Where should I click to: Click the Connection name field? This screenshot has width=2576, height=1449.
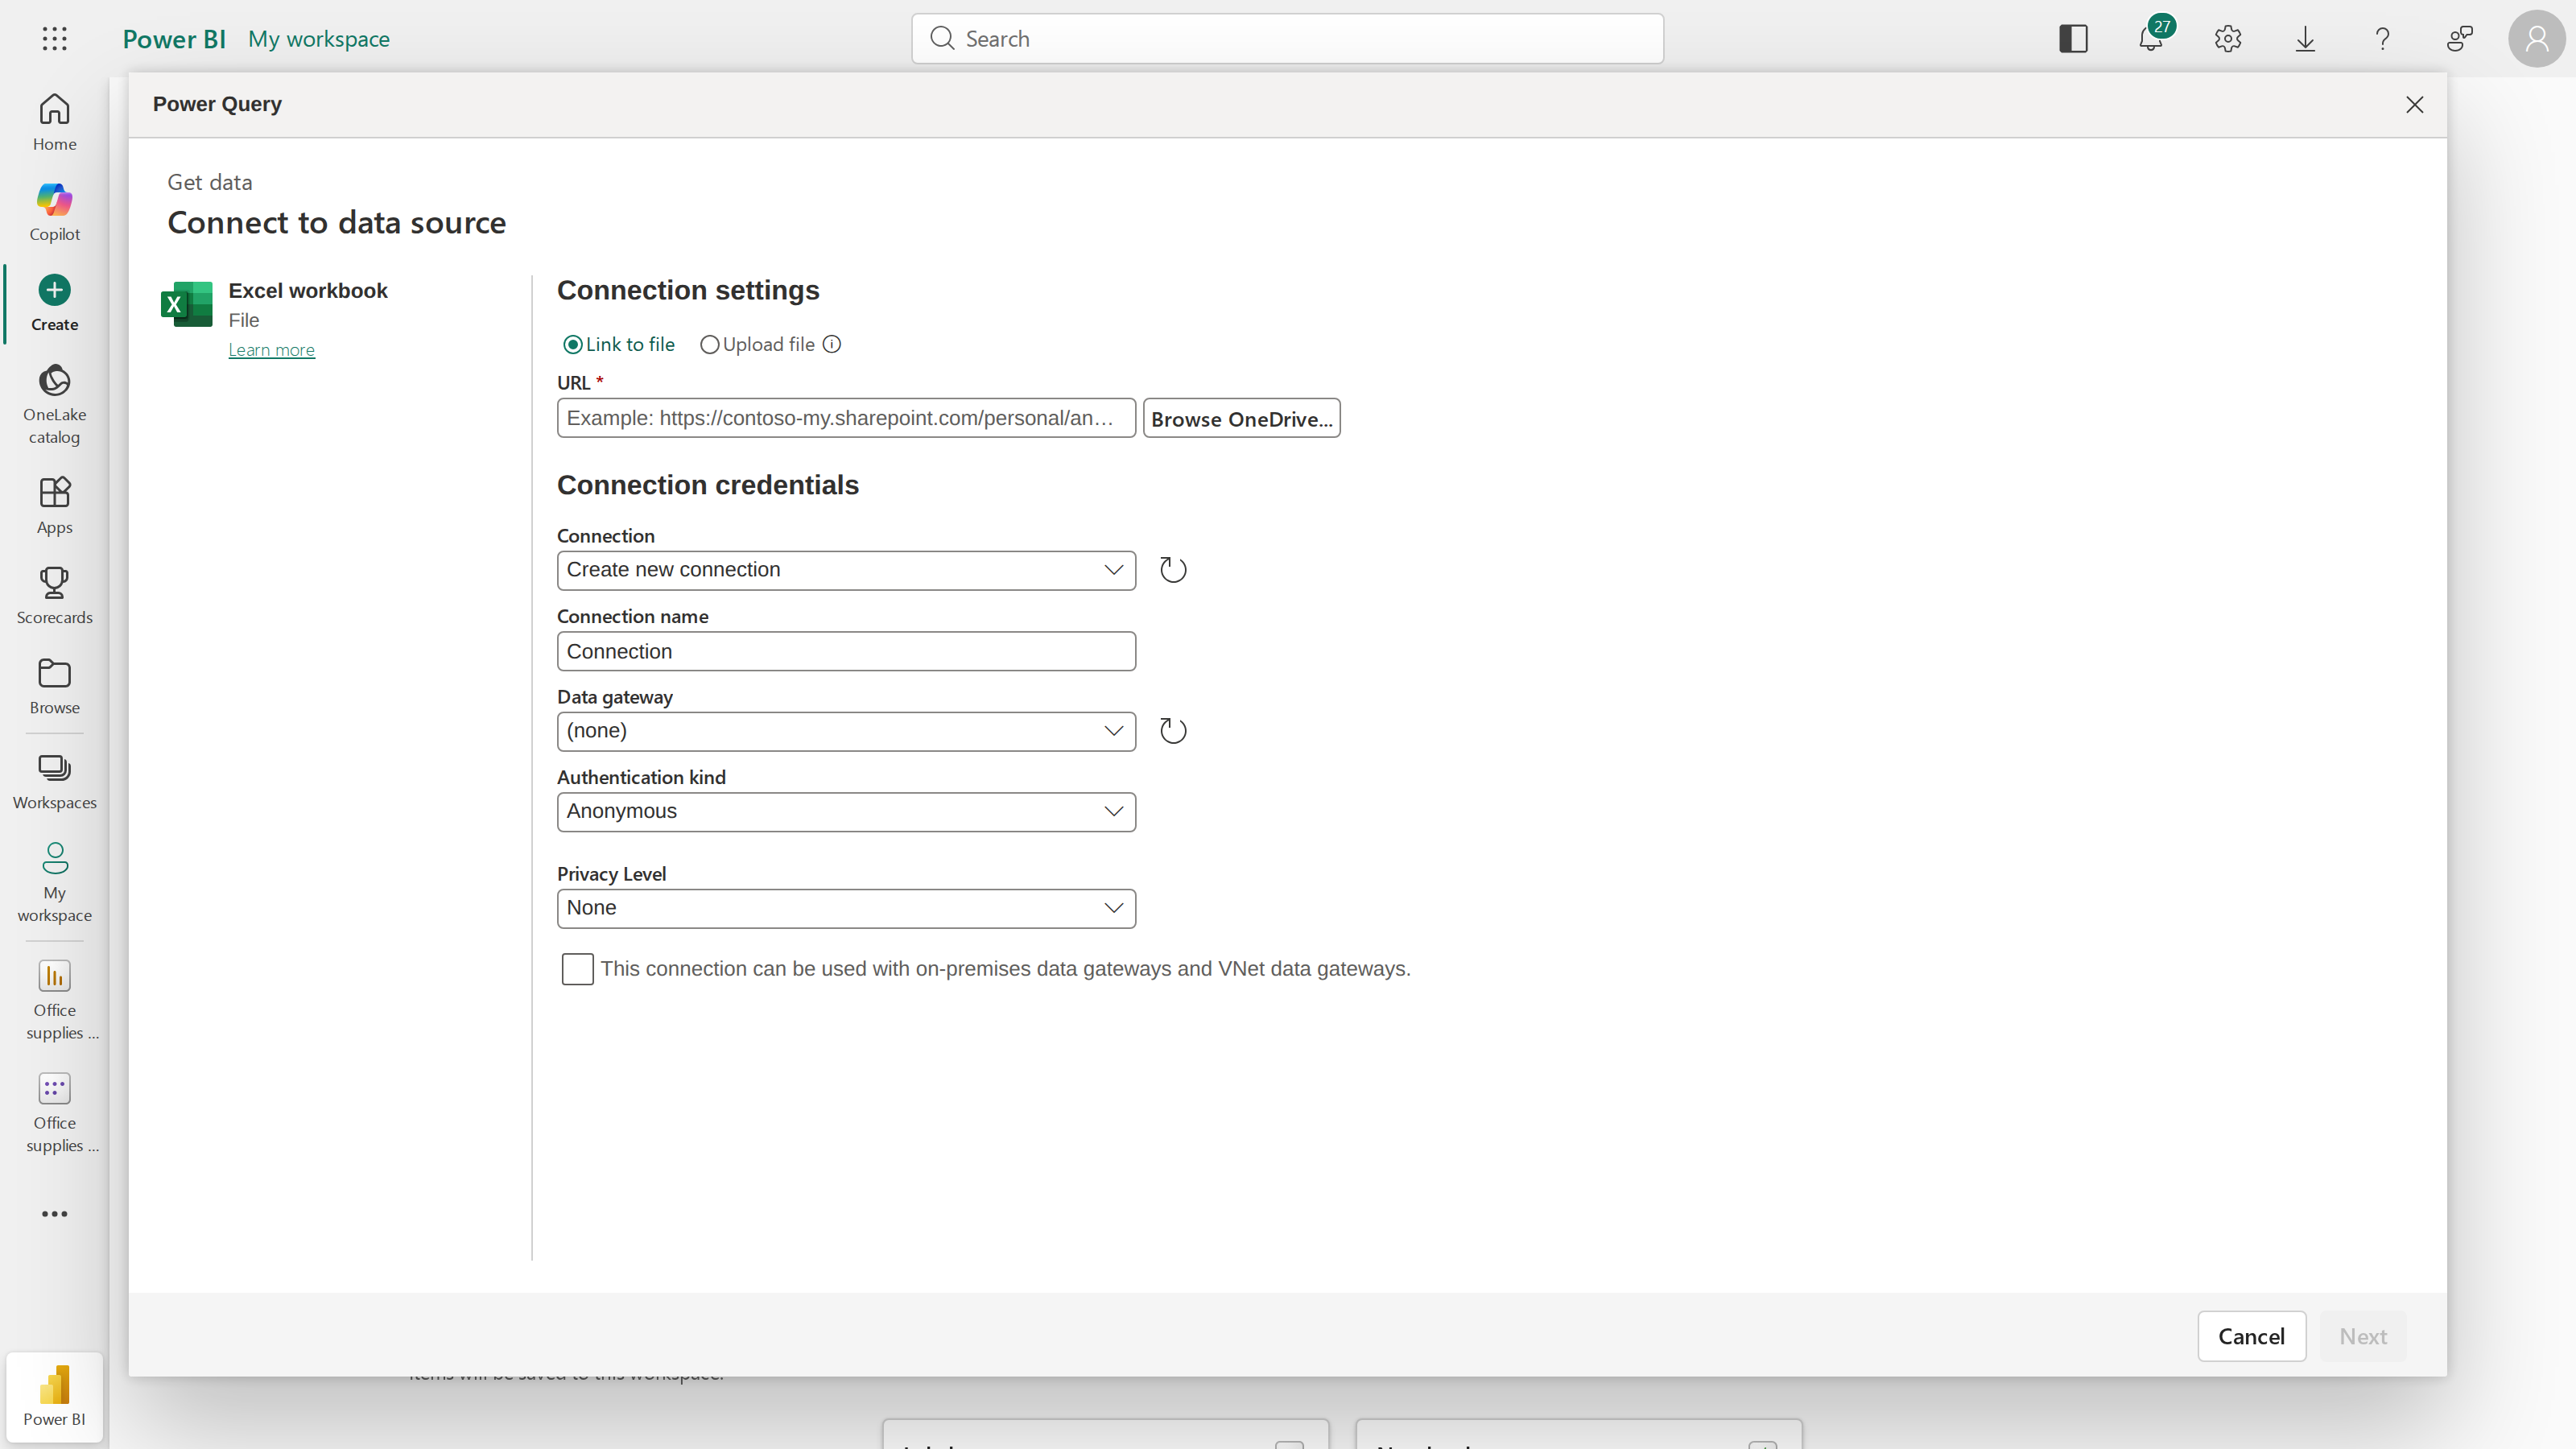pyautogui.click(x=845, y=651)
